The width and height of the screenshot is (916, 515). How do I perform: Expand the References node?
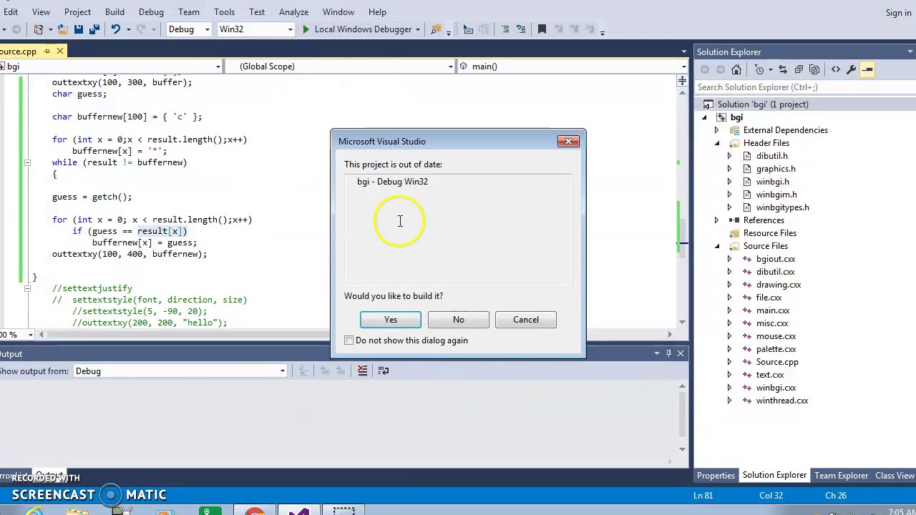[x=716, y=220]
